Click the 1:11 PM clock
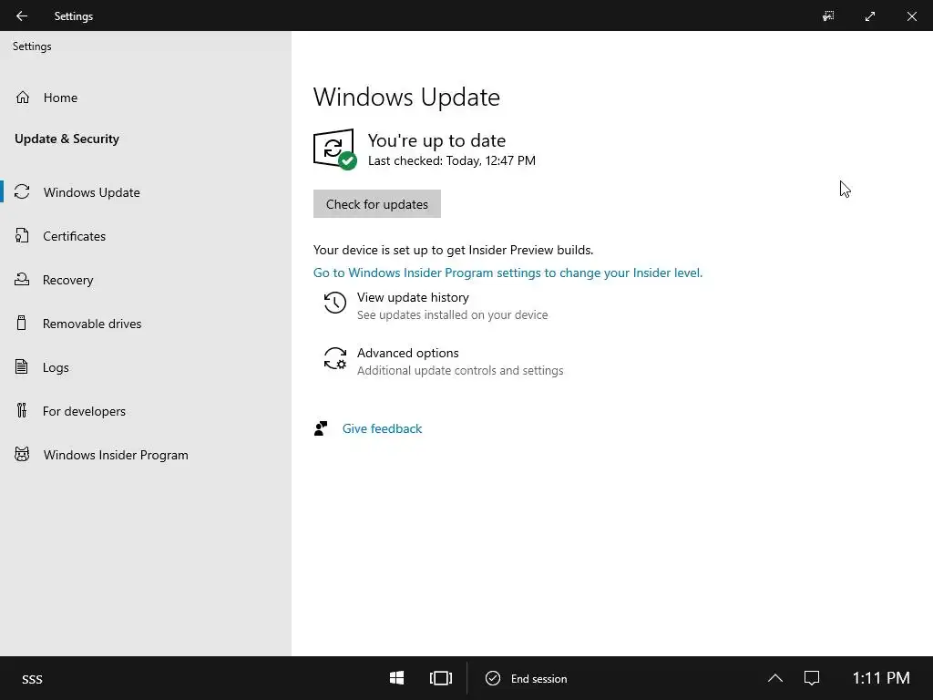This screenshot has width=933, height=700. click(x=881, y=678)
